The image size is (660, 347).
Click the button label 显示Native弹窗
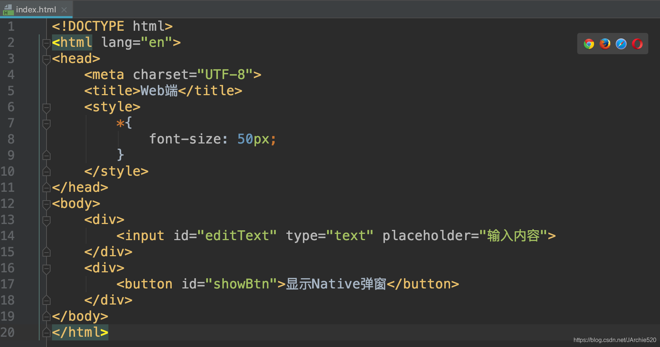336,284
